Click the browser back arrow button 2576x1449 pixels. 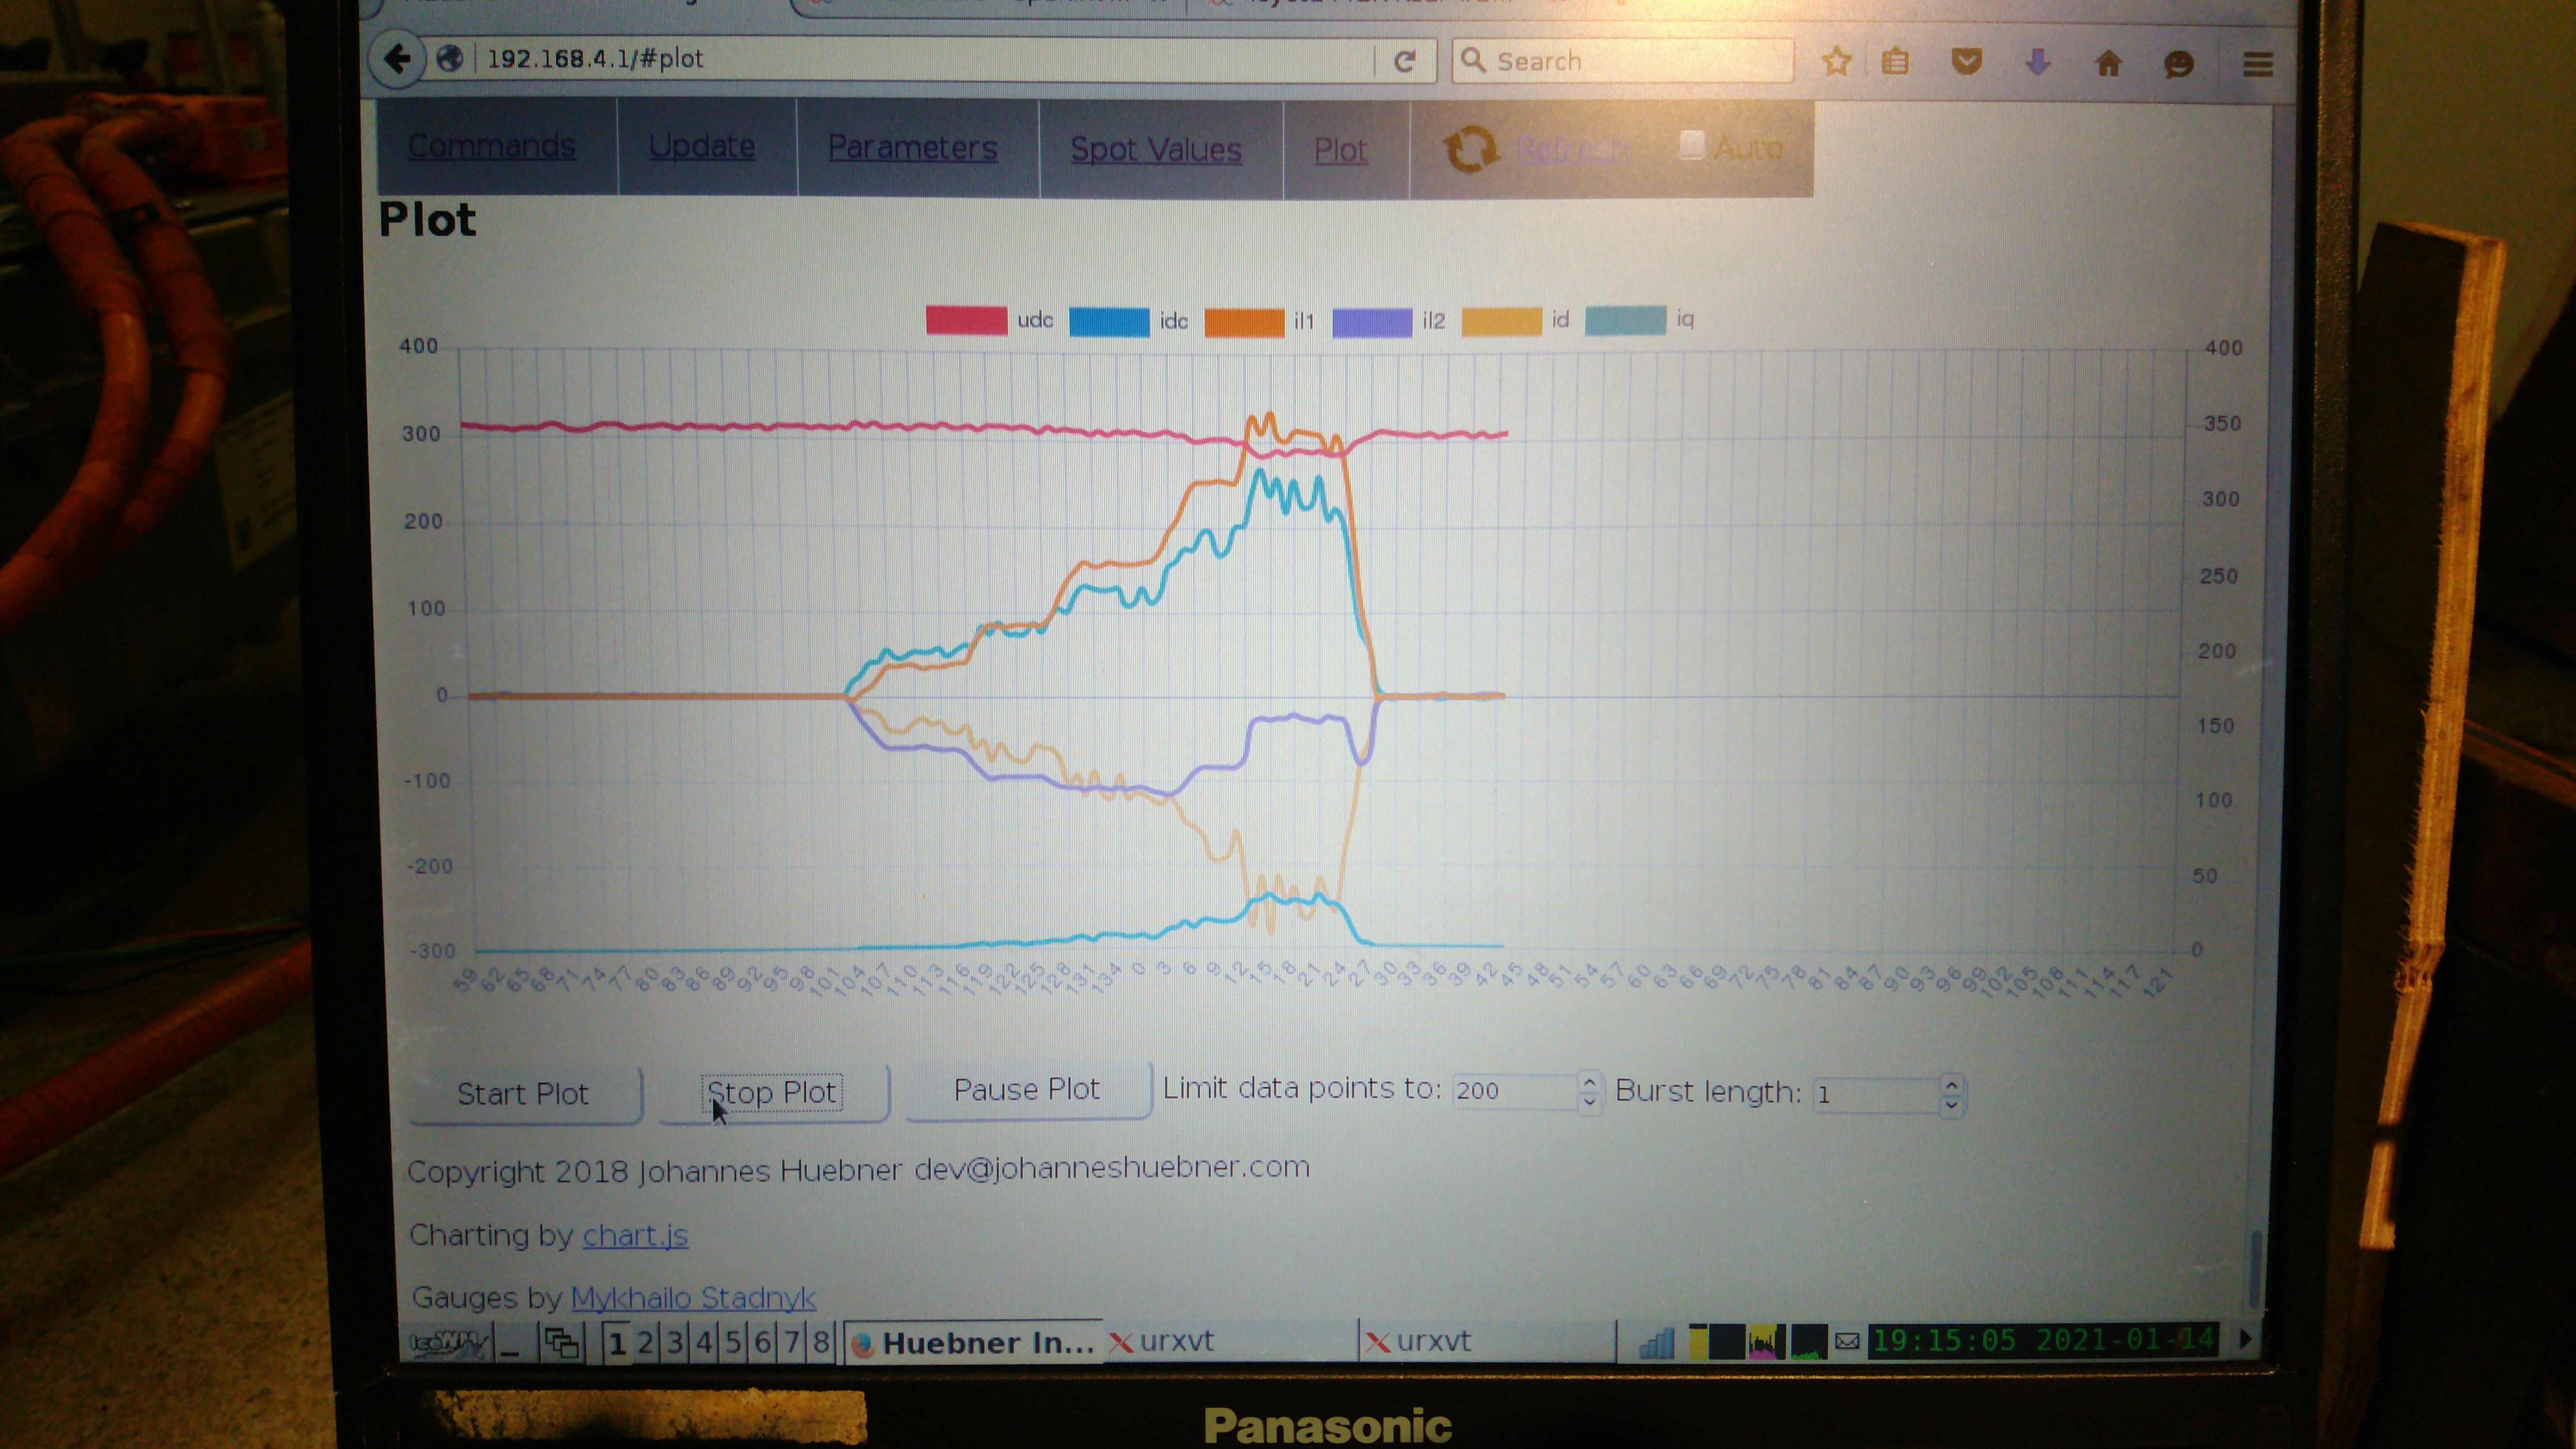click(x=397, y=59)
